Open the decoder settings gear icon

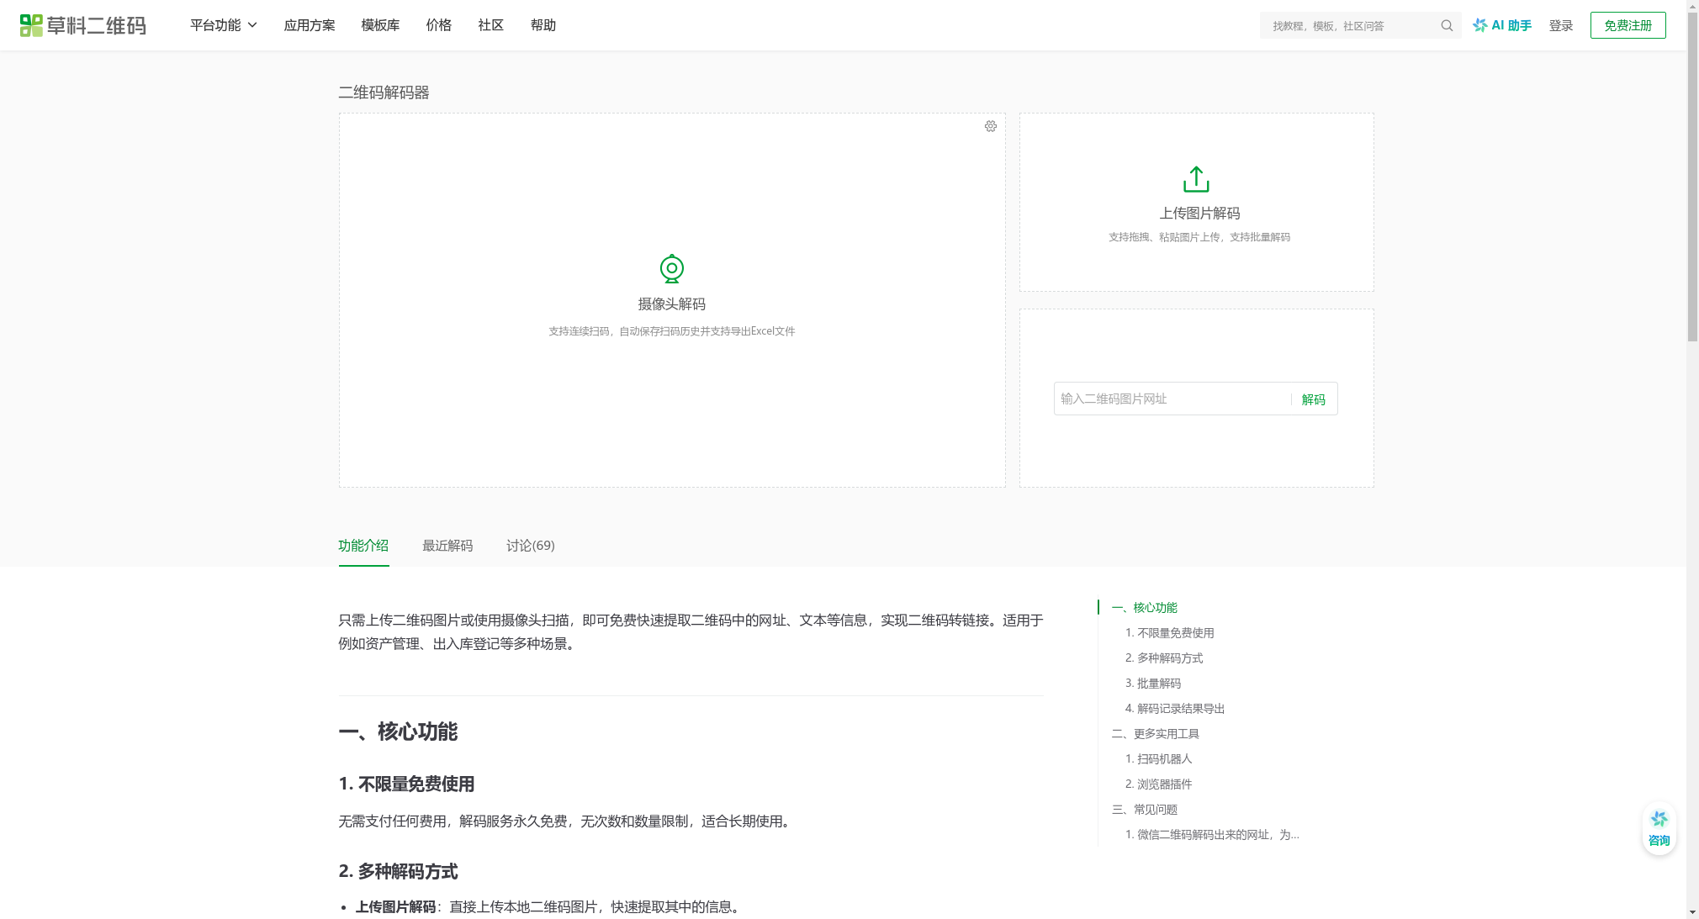(x=991, y=126)
